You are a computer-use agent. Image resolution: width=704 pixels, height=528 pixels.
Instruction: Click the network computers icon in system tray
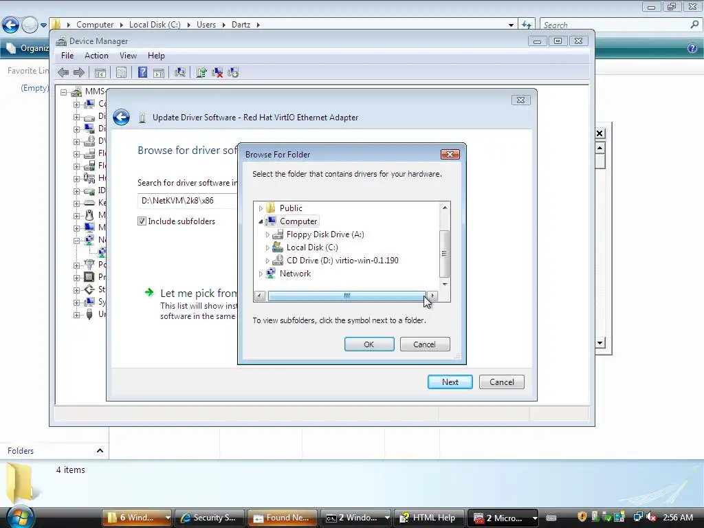point(637,517)
